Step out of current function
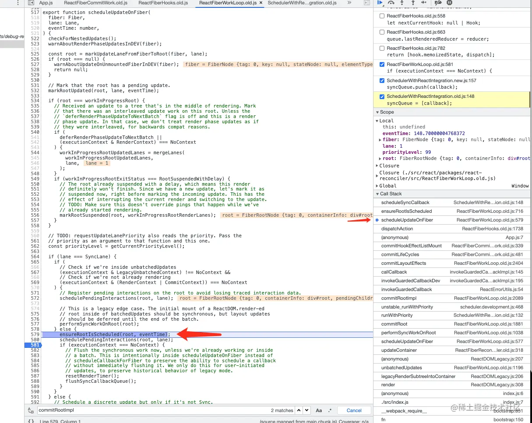The height and width of the screenshot is (423, 532). 413,3
